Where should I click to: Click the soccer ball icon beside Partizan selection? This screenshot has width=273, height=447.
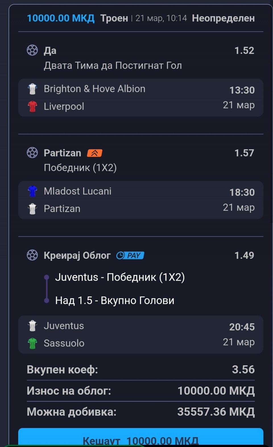click(32, 153)
